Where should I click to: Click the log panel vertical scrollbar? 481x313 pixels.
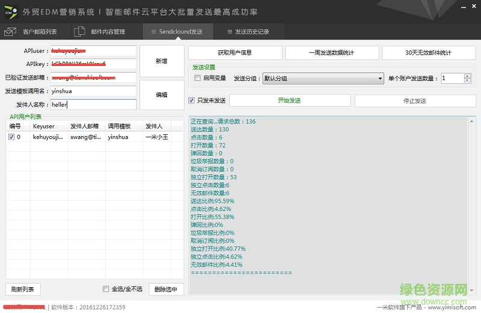(471, 205)
